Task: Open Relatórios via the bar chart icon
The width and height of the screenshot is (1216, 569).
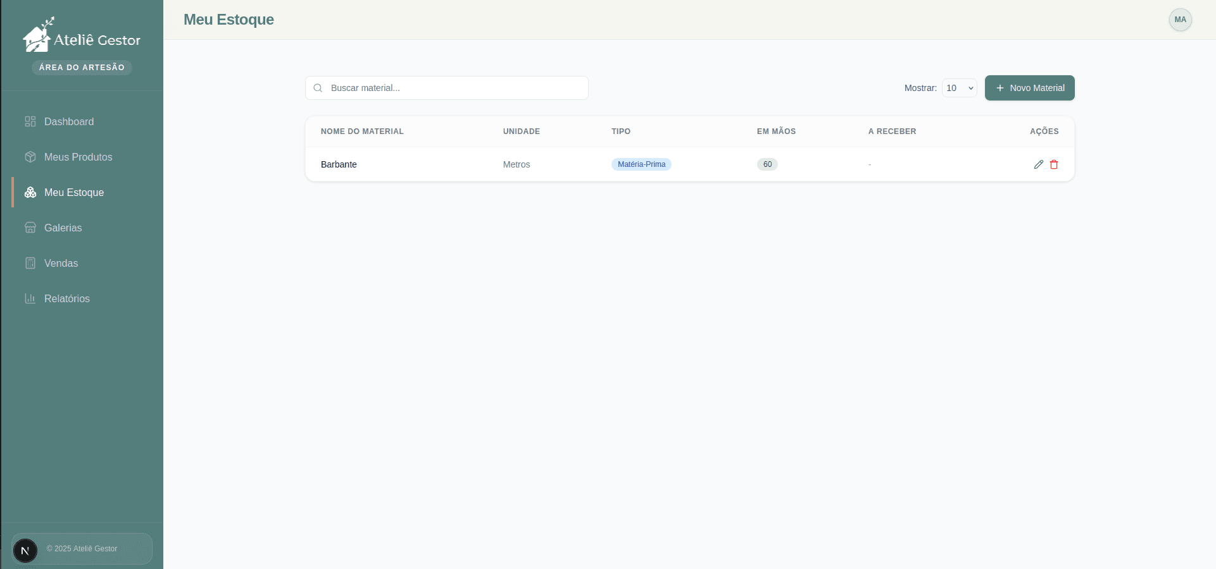Action: (30, 298)
